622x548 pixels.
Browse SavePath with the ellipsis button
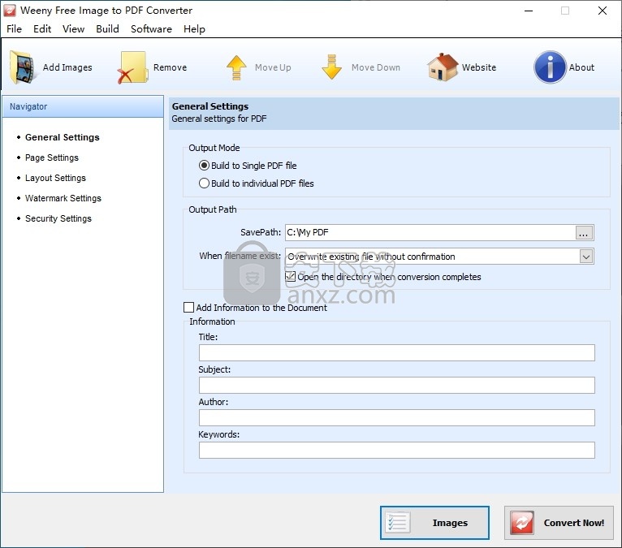pyautogui.click(x=585, y=233)
